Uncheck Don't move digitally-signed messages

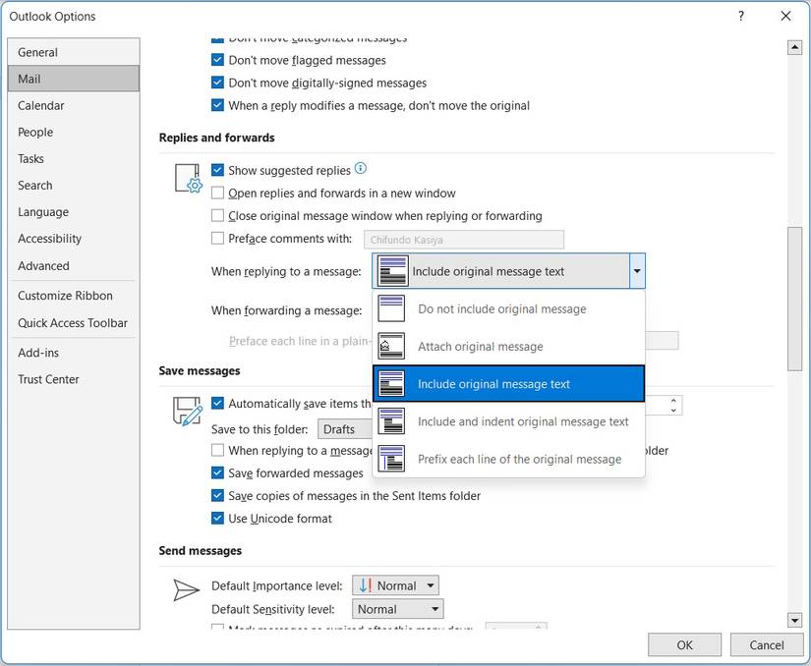218,83
